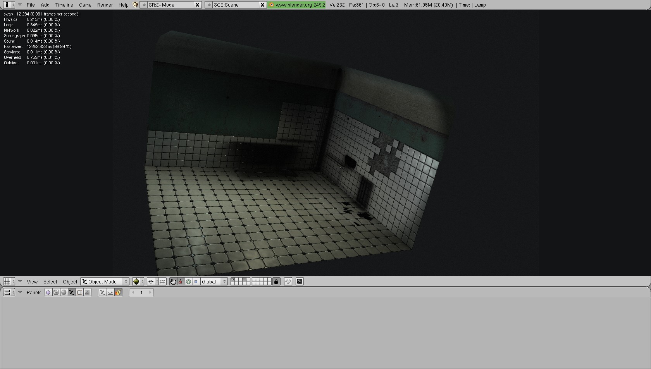Expand the draw type shading selector
This screenshot has height=369, width=651.
138,281
